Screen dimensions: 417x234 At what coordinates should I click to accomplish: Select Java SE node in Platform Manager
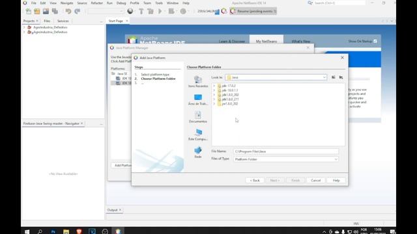click(122, 73)
